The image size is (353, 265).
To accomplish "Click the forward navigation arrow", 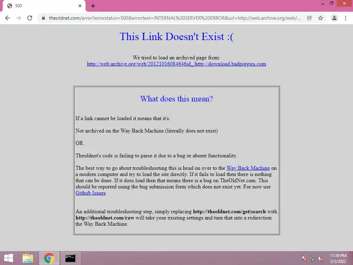I will click(x=19, y=18).
